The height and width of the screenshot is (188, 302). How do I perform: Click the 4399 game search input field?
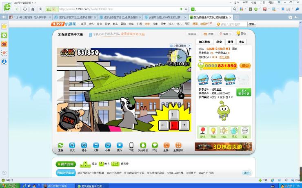[232, 24]
